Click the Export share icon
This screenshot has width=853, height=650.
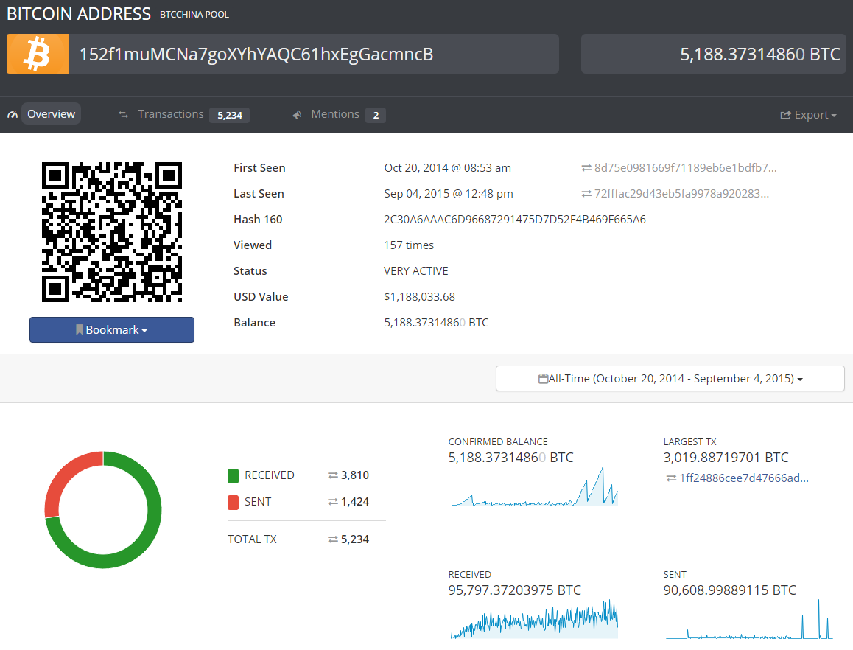(785, 115)
